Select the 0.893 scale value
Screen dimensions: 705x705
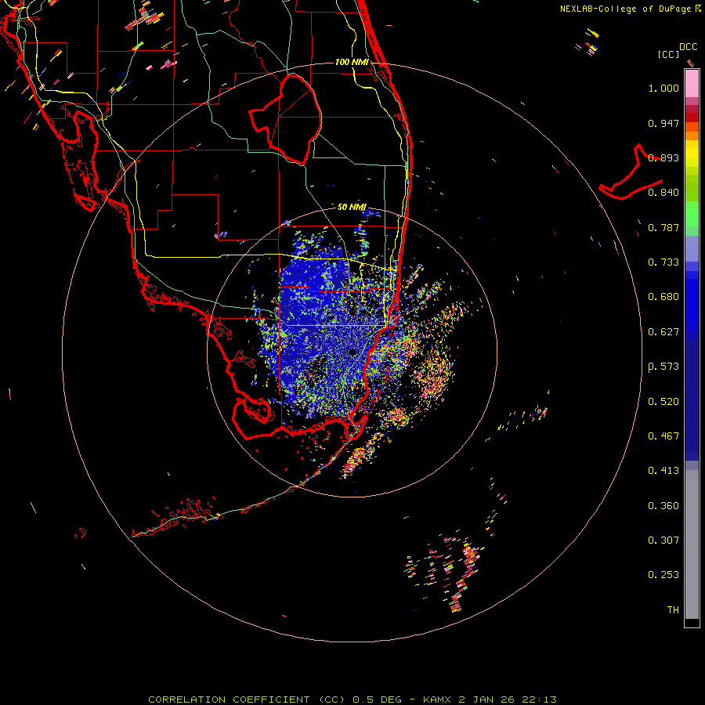tap(663, 157)
